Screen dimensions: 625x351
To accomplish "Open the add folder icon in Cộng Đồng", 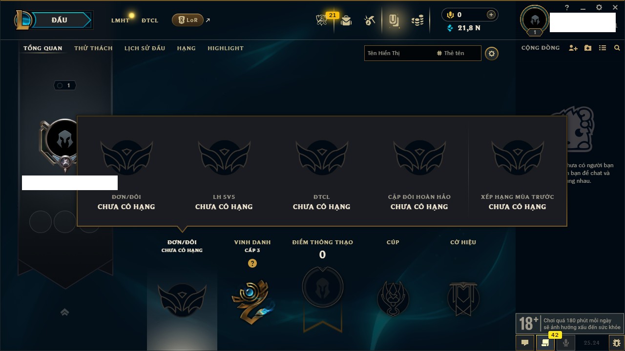I will pyautogui.click(x=588, y=48).
